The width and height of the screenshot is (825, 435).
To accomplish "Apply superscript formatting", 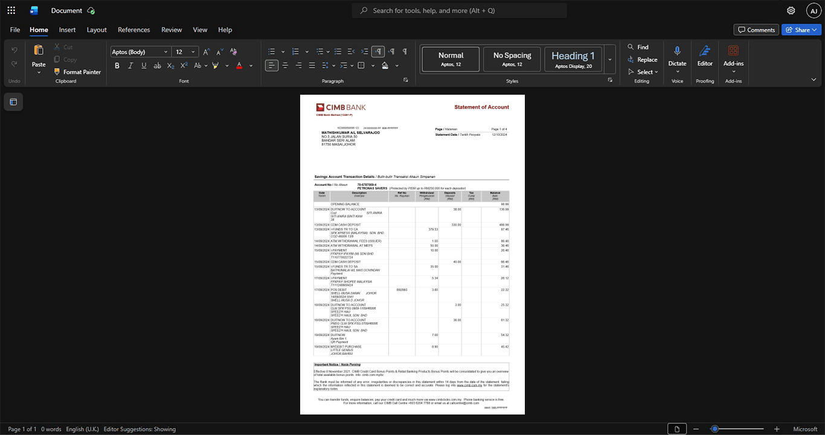I will coord(184,65).
